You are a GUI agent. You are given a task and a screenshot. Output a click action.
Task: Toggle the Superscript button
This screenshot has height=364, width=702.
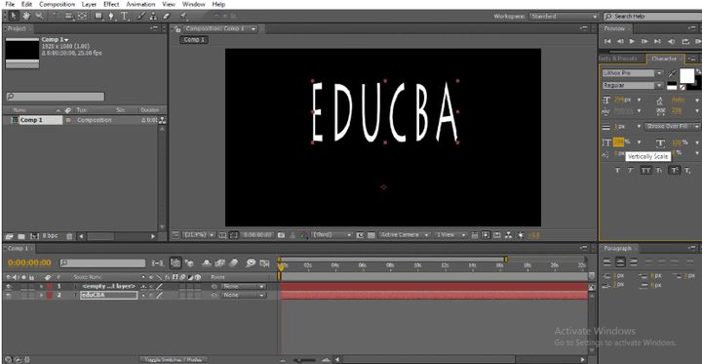(675, 171)
